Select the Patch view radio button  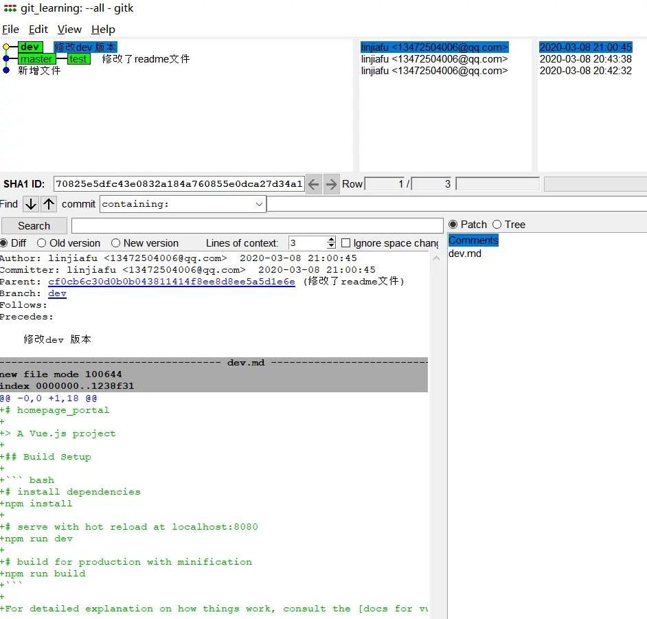(x=453, y=225)
